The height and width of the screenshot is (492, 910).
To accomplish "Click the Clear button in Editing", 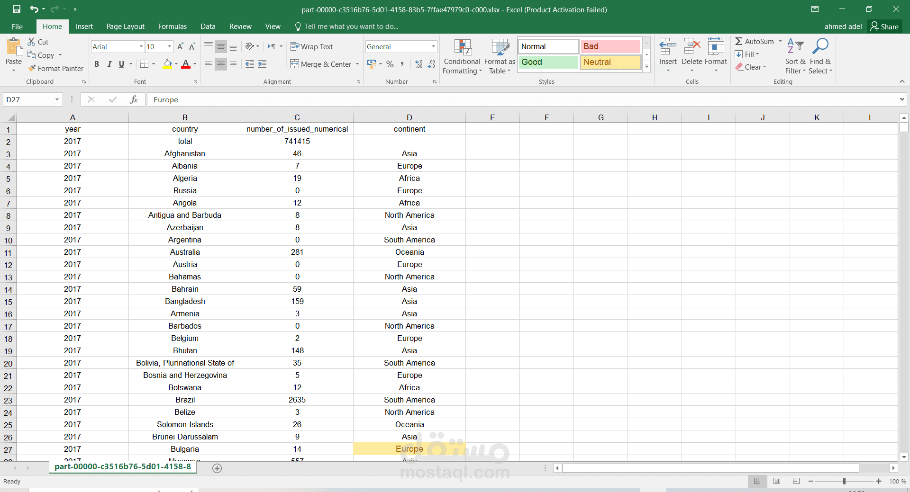I will click(x=751, y=67).
